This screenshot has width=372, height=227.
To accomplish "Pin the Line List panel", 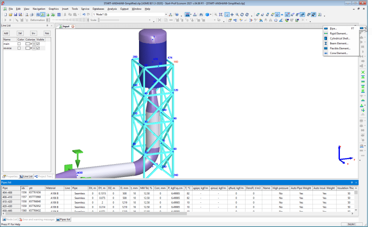I will coord(47,26).
